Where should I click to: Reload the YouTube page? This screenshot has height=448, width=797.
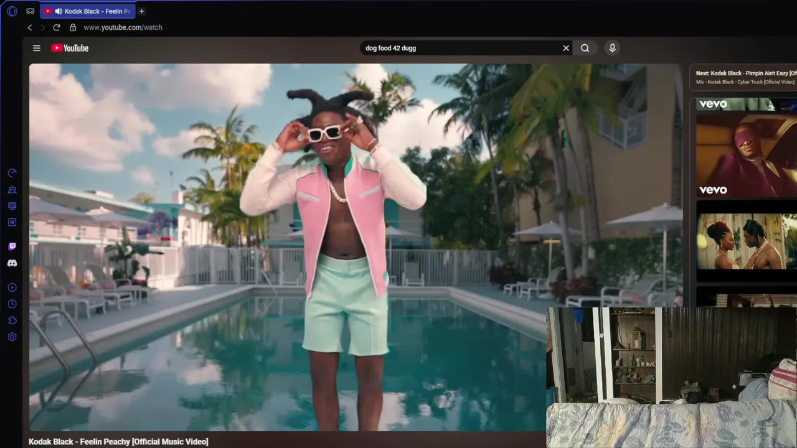(57, 27)
